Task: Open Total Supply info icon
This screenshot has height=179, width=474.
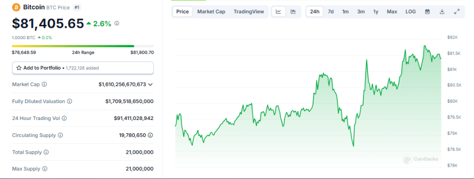Action: (x=46, y=152)
